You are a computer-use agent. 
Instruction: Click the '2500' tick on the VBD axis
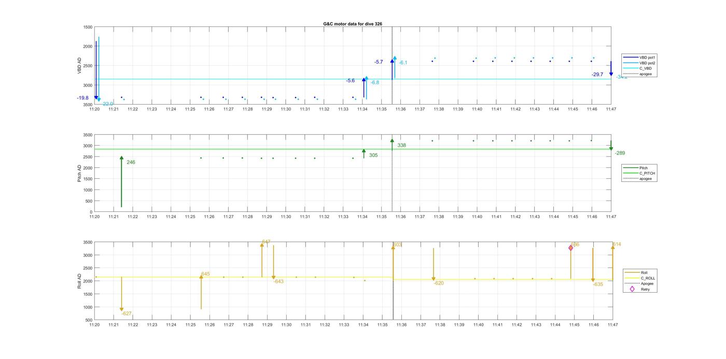[x=88, y=66]
